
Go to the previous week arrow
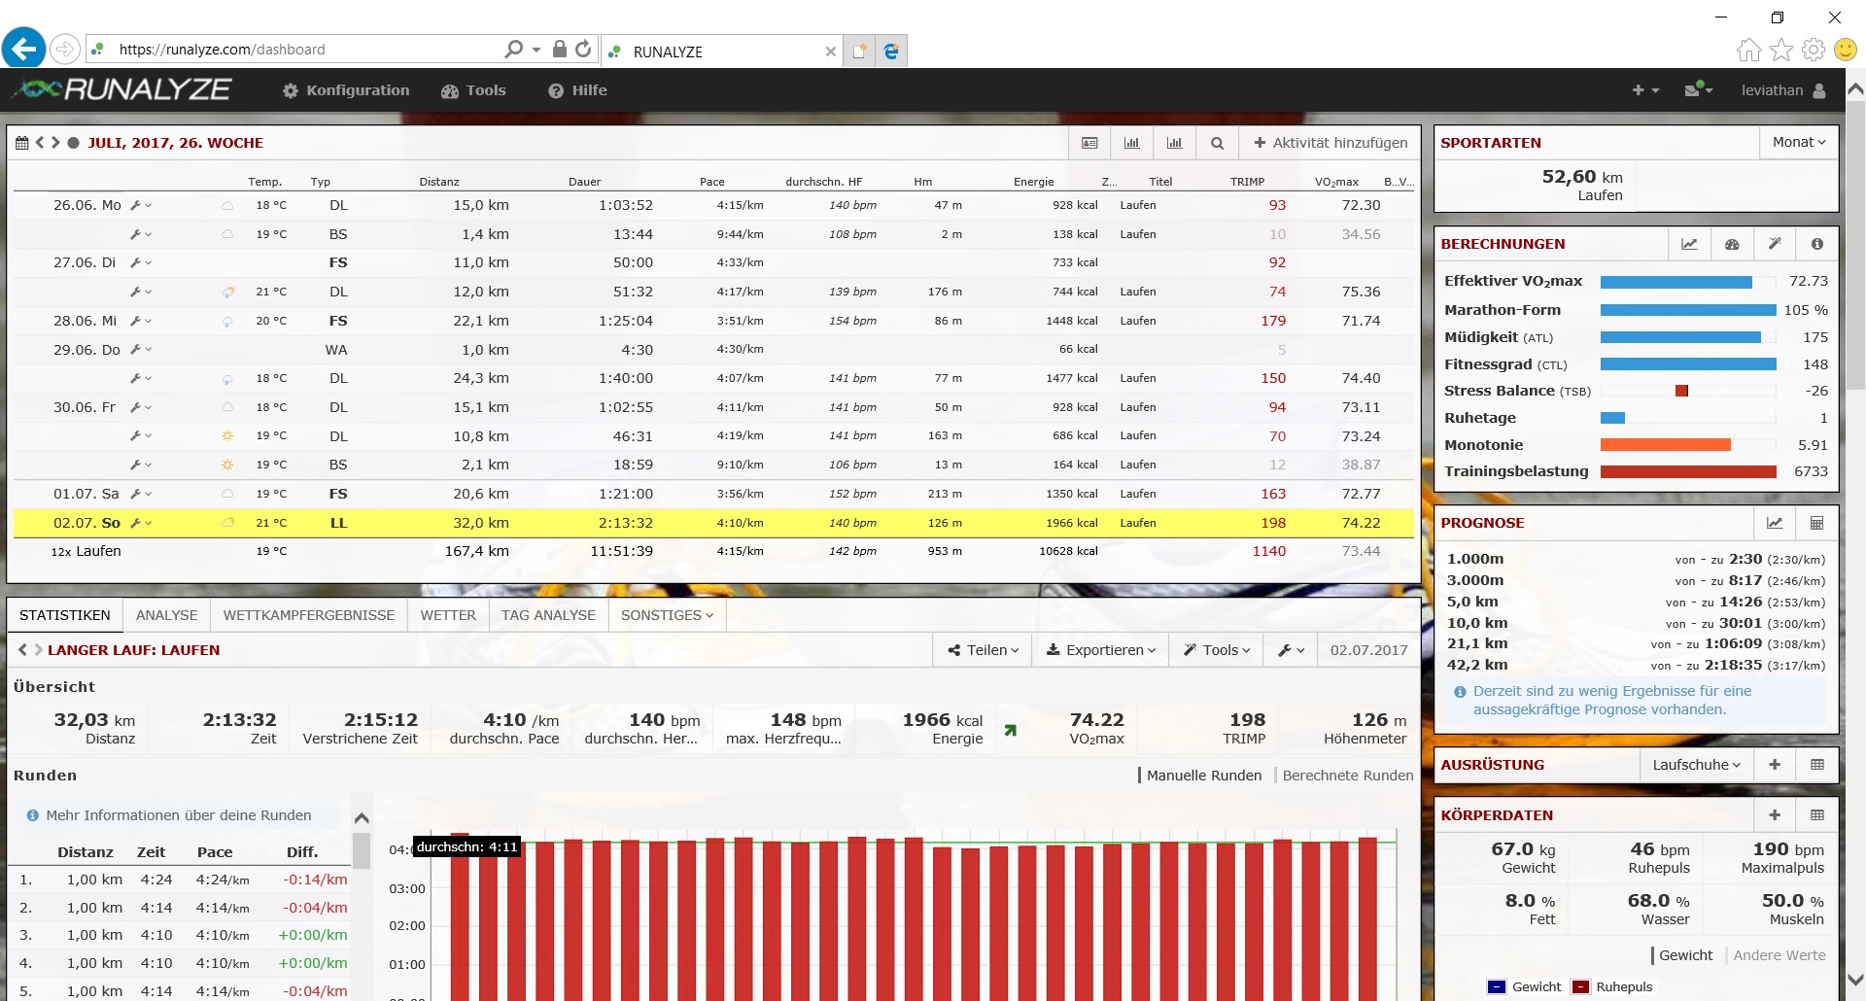tap(40, 143)
